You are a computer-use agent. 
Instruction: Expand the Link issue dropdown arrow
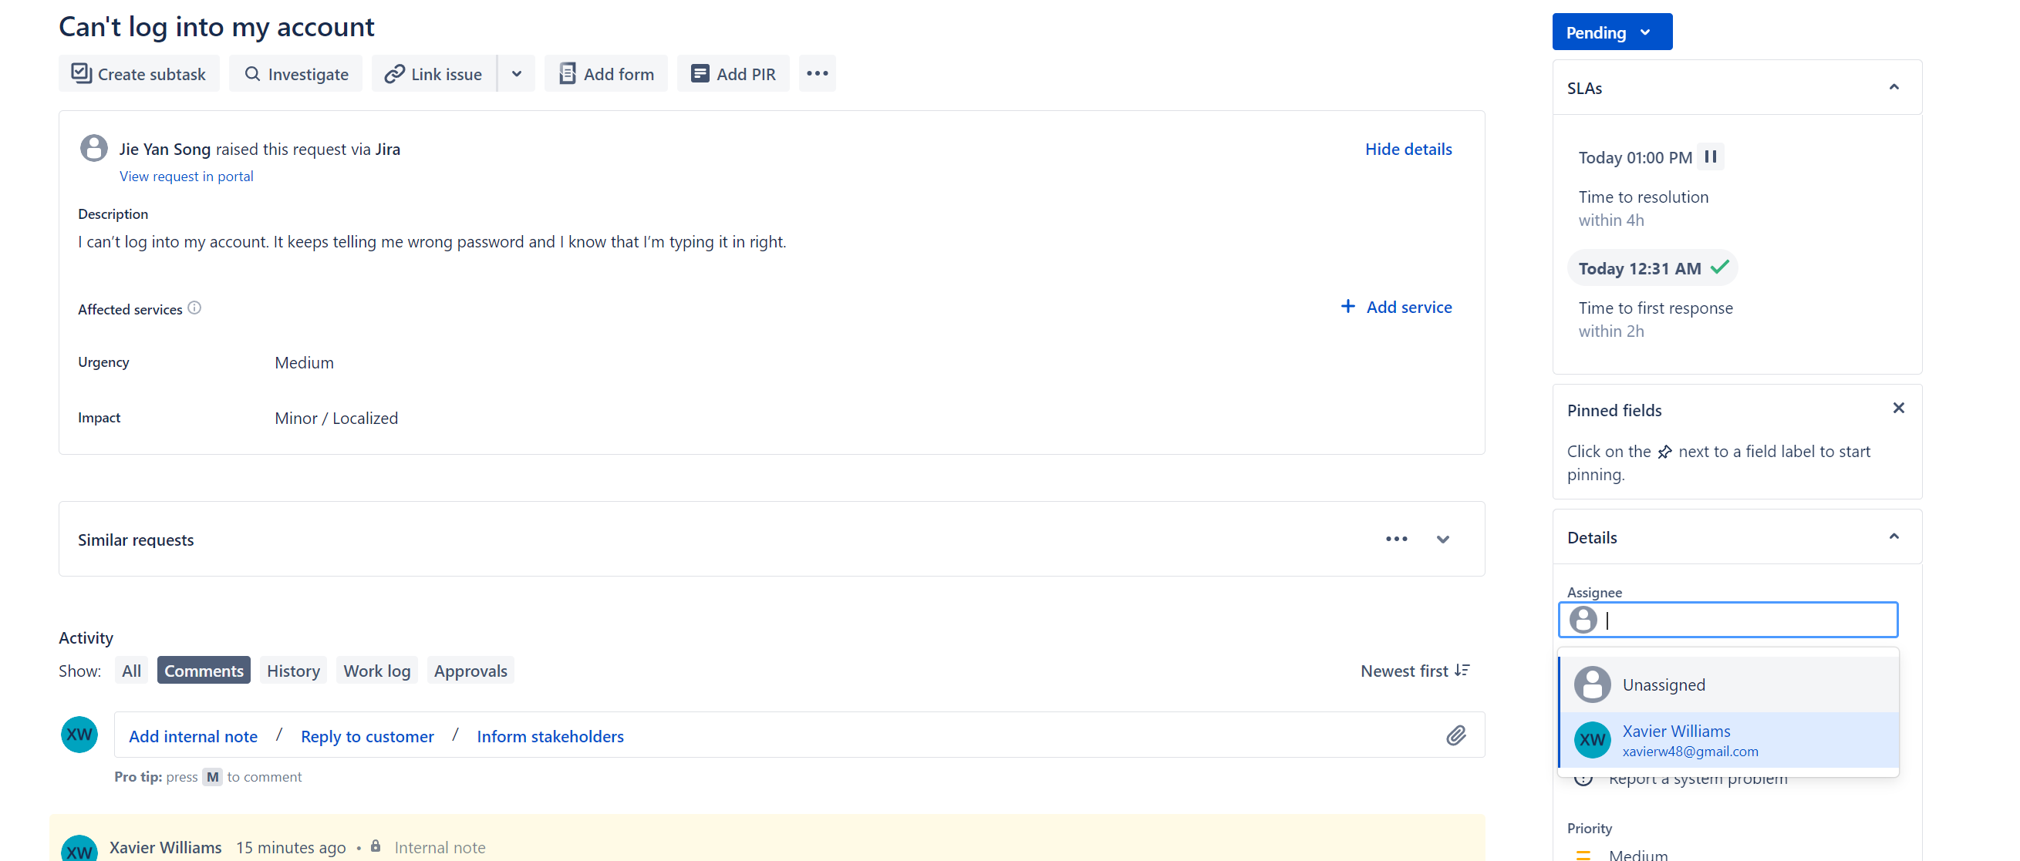[x=517, y=74]
